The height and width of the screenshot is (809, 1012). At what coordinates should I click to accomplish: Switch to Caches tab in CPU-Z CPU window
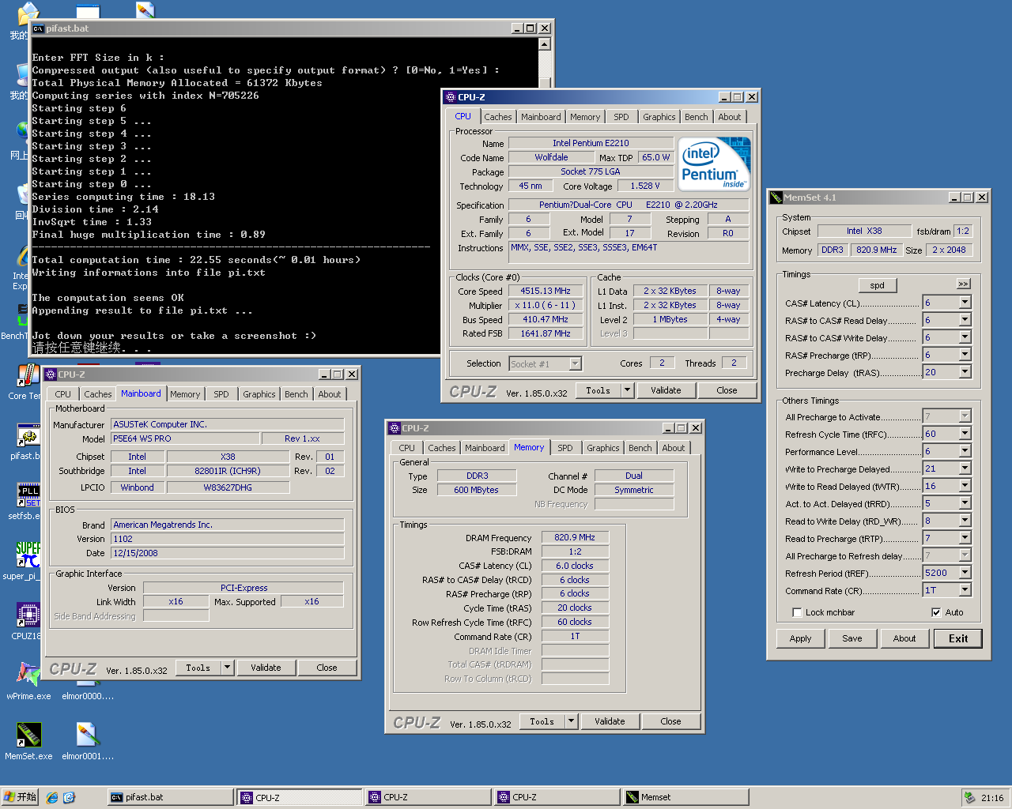(x=498, y=117)
